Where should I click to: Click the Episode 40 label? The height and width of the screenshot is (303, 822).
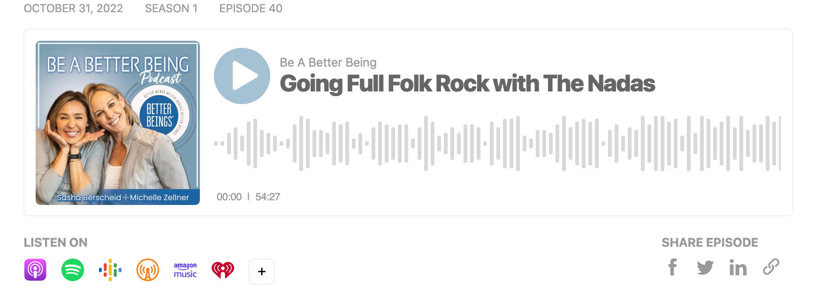[x=251, y=8]
